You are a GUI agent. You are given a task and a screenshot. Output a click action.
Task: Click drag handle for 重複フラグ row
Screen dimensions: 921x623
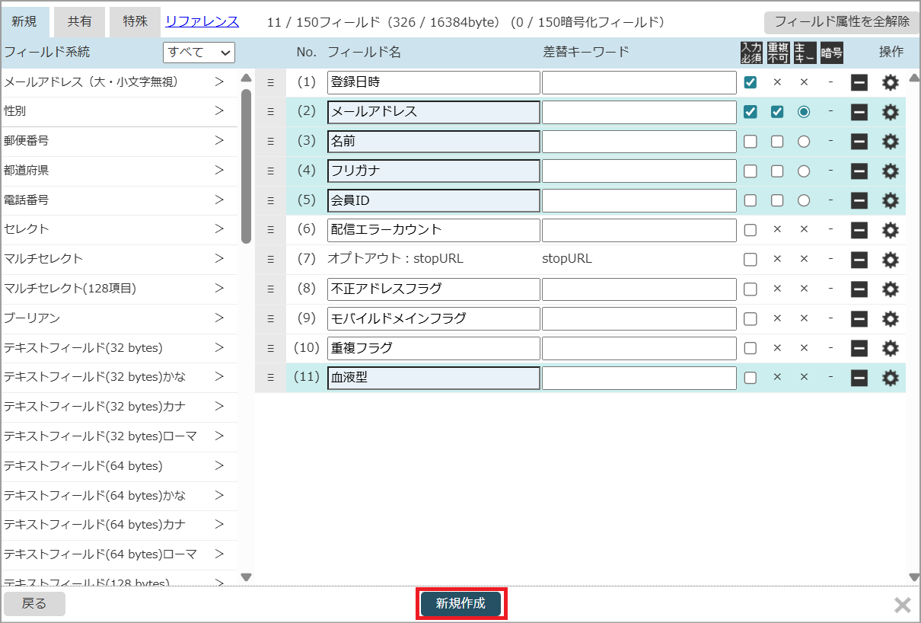270,348
